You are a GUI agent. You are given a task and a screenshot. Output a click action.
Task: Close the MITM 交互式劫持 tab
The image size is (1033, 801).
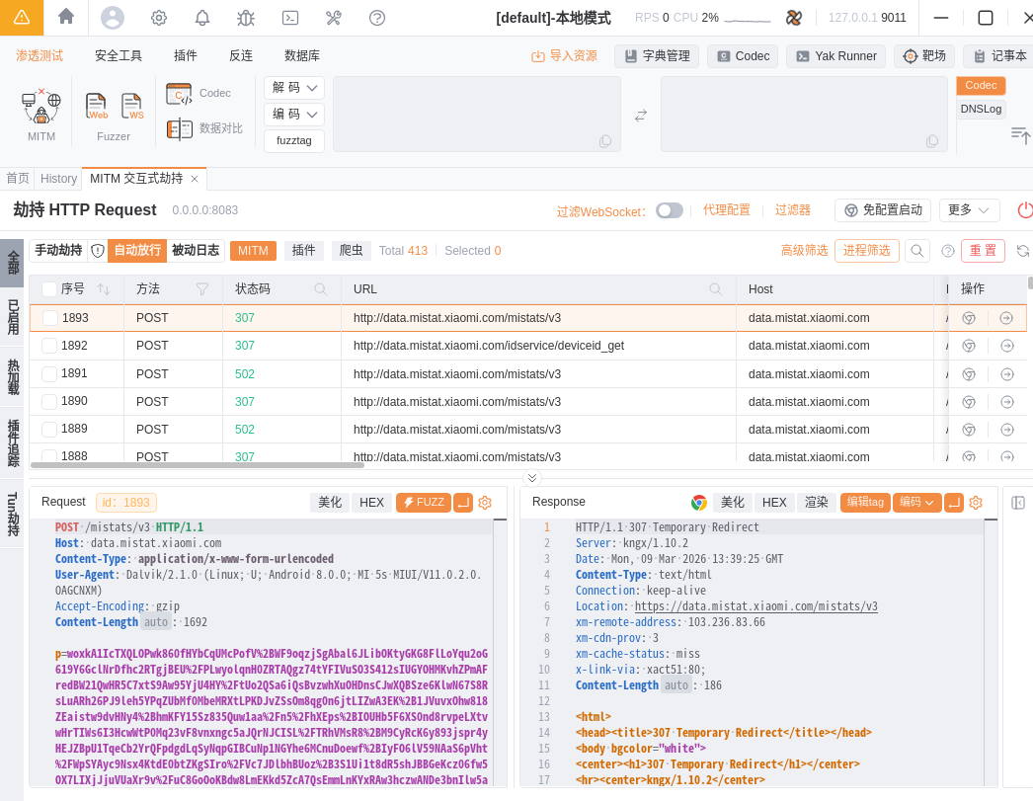click(x=195, y=179)
